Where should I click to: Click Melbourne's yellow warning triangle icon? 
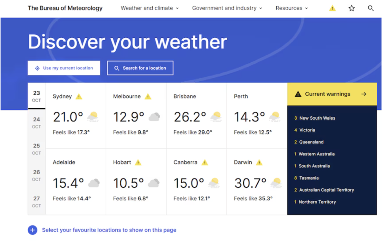[148, 96]
